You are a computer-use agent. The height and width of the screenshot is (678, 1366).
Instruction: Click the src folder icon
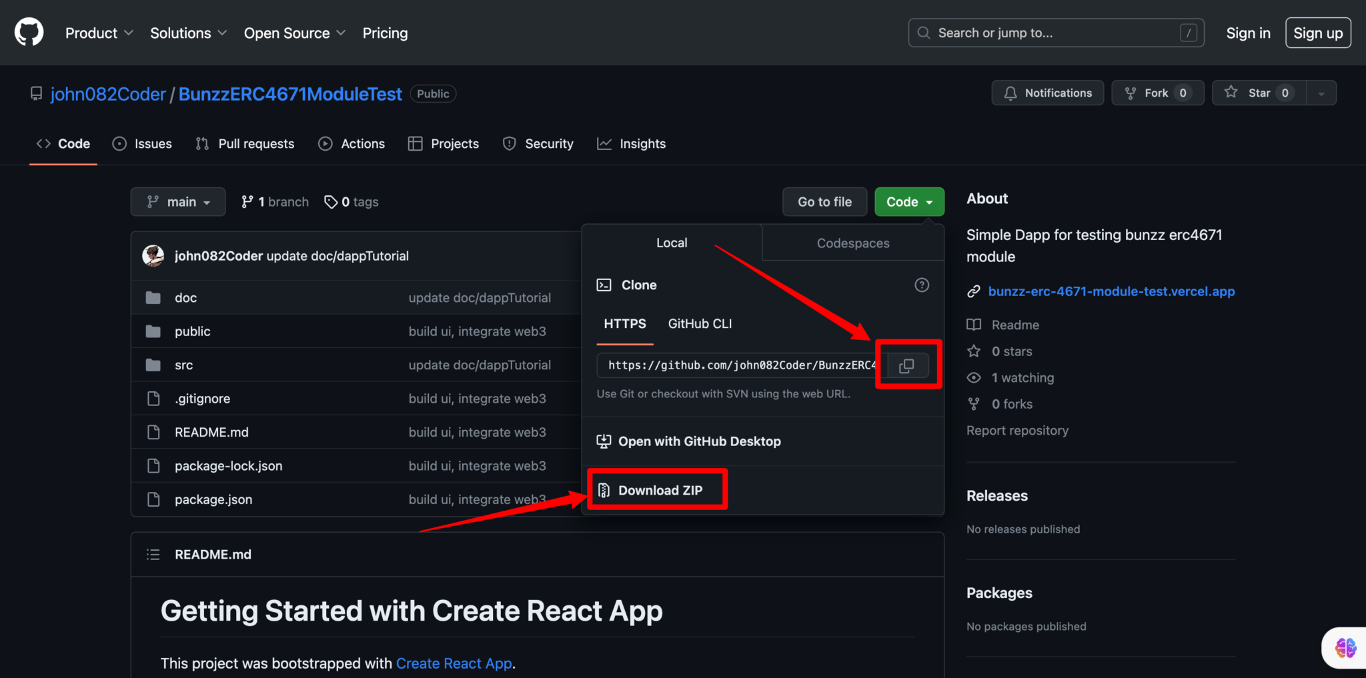pyautogui.click(x=154, y=365)
